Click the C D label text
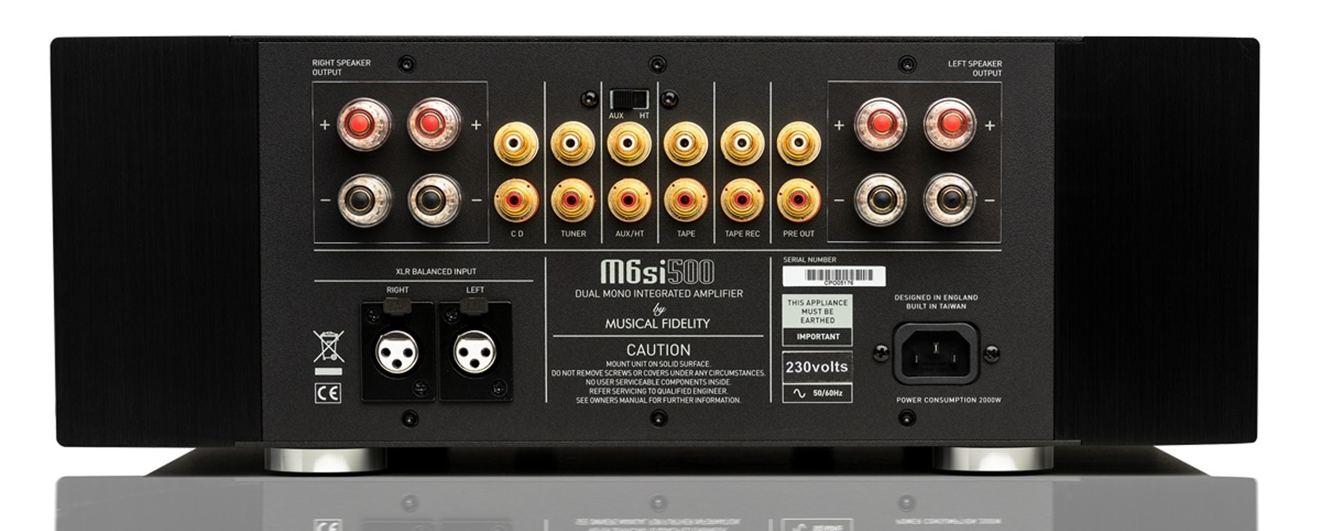The image size is (1321, 531). tap(517, 234)
